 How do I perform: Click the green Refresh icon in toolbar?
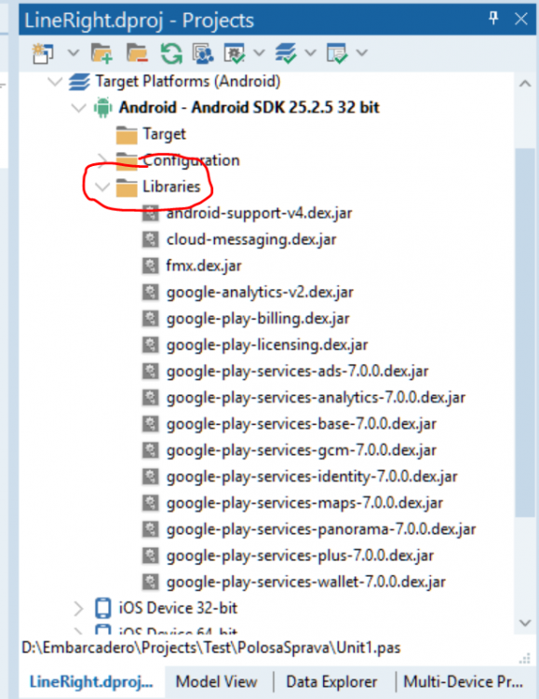pyautogui.click(x=171, y=53)
